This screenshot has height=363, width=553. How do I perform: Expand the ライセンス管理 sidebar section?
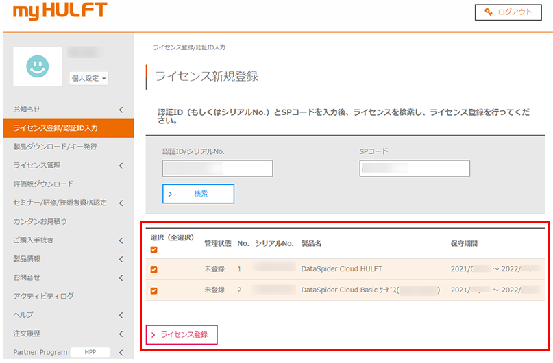pos(67,166)
